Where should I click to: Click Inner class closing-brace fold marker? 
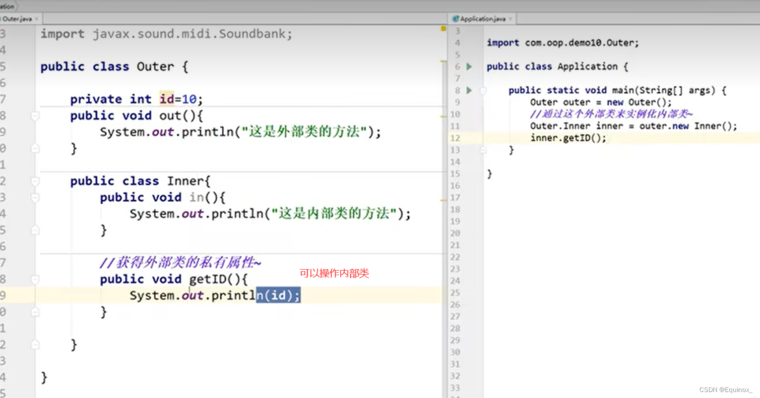tap(35, 344)
